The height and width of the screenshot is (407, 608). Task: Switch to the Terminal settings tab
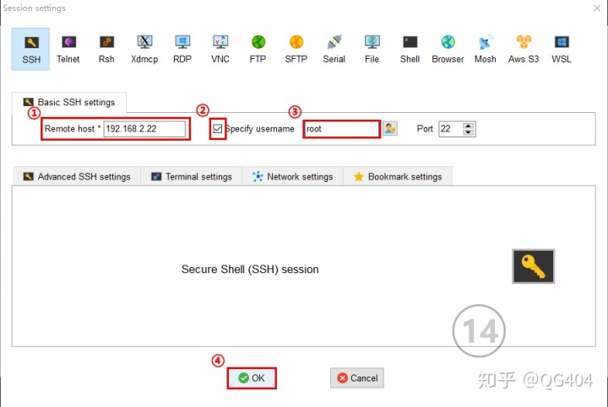tap(192, 176)
